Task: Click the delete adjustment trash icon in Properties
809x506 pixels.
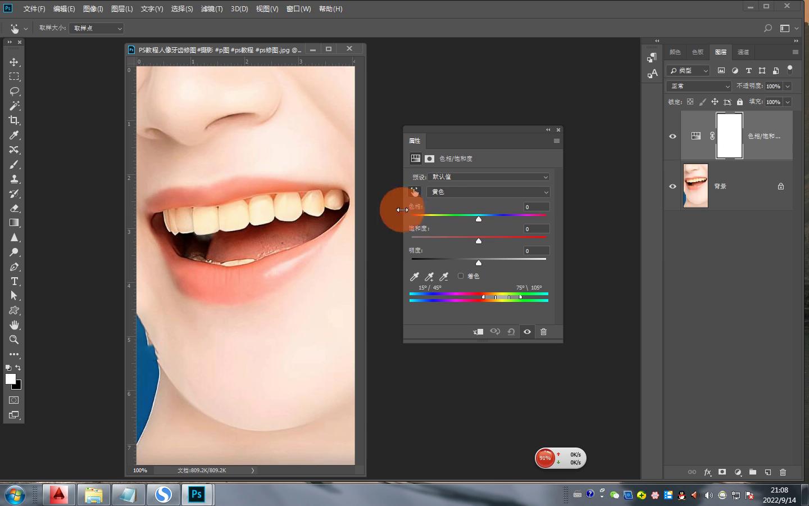Action: point(543,332)
